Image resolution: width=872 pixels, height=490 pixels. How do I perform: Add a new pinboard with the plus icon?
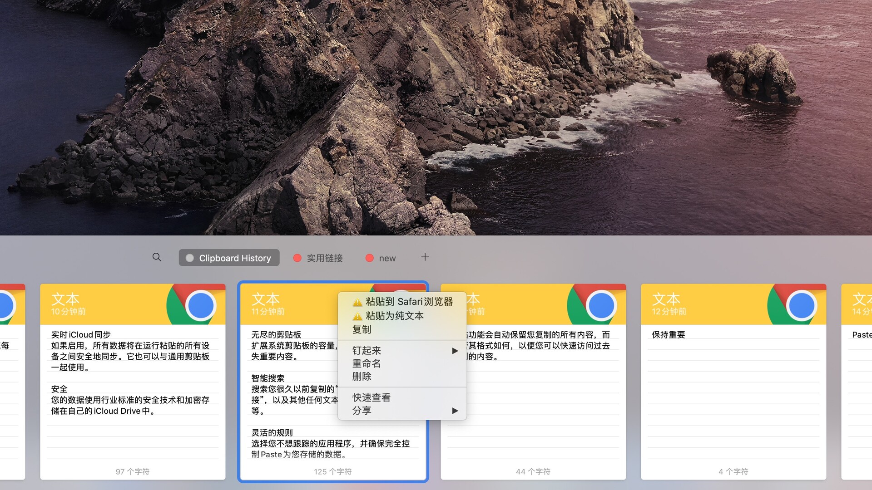point(425,257)
